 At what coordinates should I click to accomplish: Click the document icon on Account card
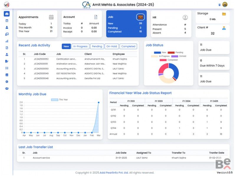click(x=96, y=17)
